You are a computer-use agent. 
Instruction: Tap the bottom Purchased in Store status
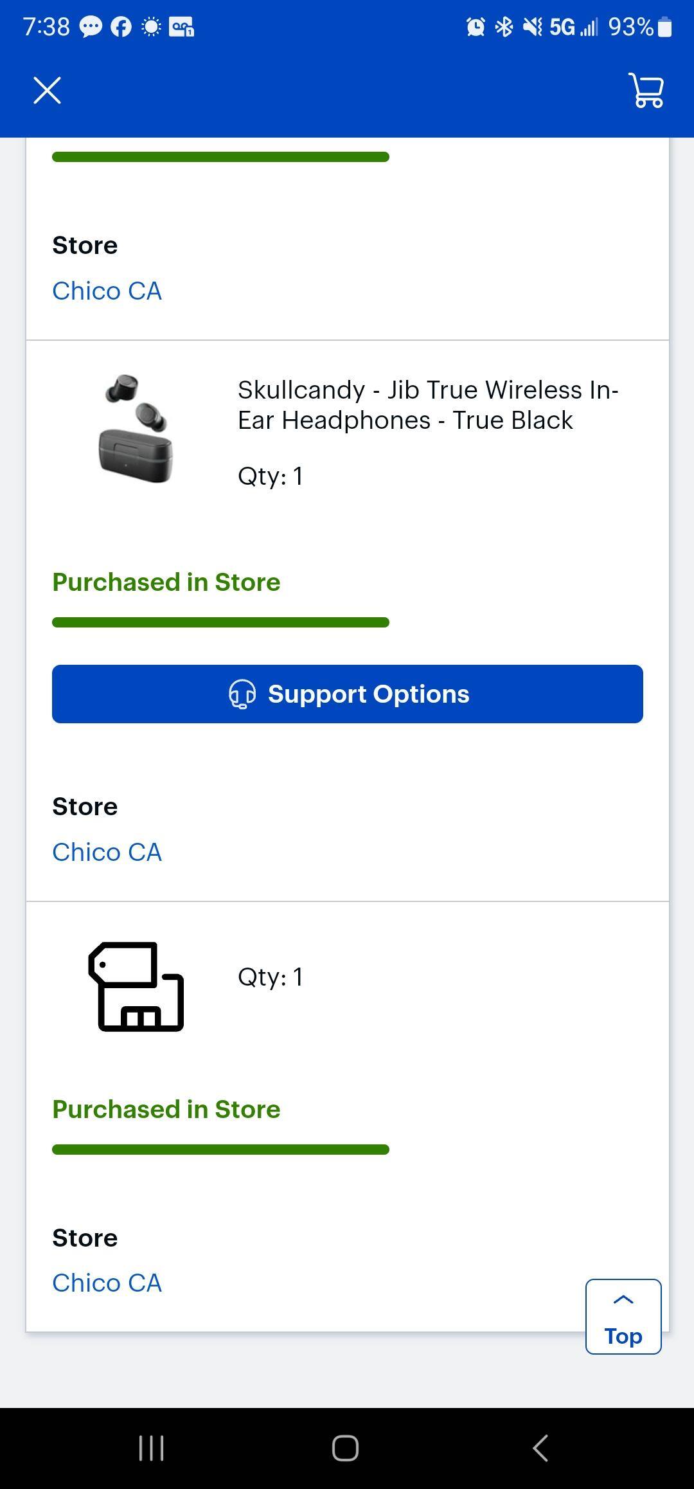166,1108
